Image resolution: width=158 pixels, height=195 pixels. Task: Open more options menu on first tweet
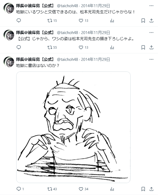(151, 6)
